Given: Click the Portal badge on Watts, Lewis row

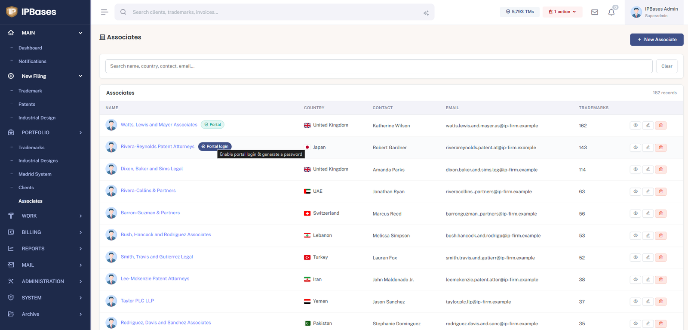Looking at the screenshot, I should pos(212,125).
